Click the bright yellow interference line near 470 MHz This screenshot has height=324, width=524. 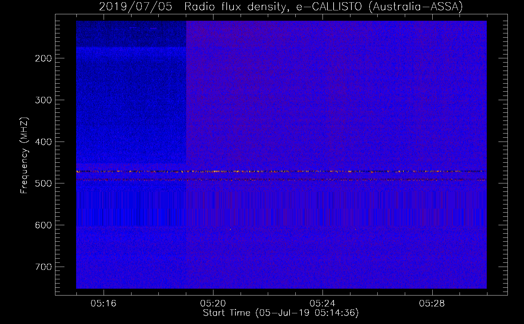point(281,171)
